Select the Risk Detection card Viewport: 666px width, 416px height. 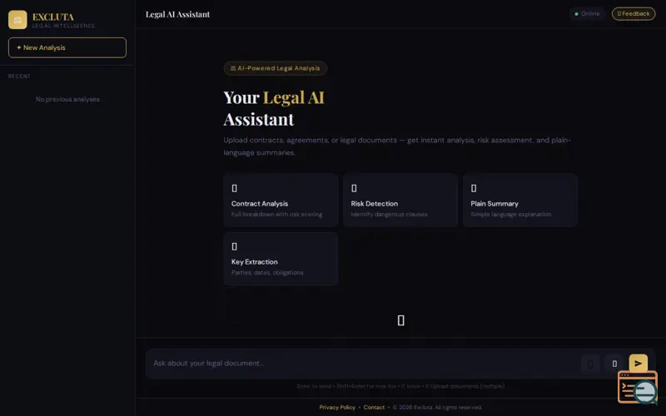tap(400, 200)
